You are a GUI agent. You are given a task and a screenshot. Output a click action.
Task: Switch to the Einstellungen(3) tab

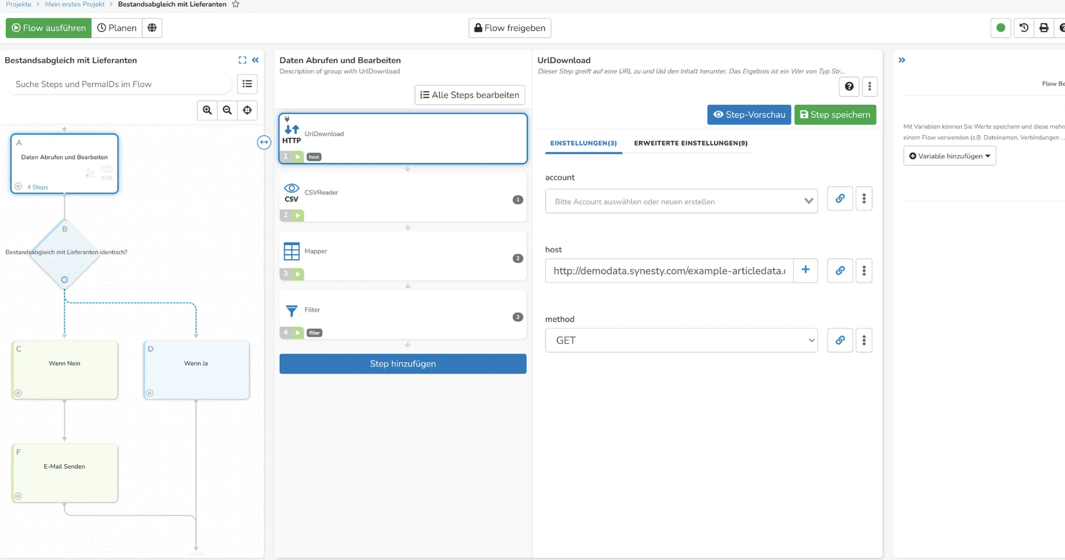click(x=583, y=143)
